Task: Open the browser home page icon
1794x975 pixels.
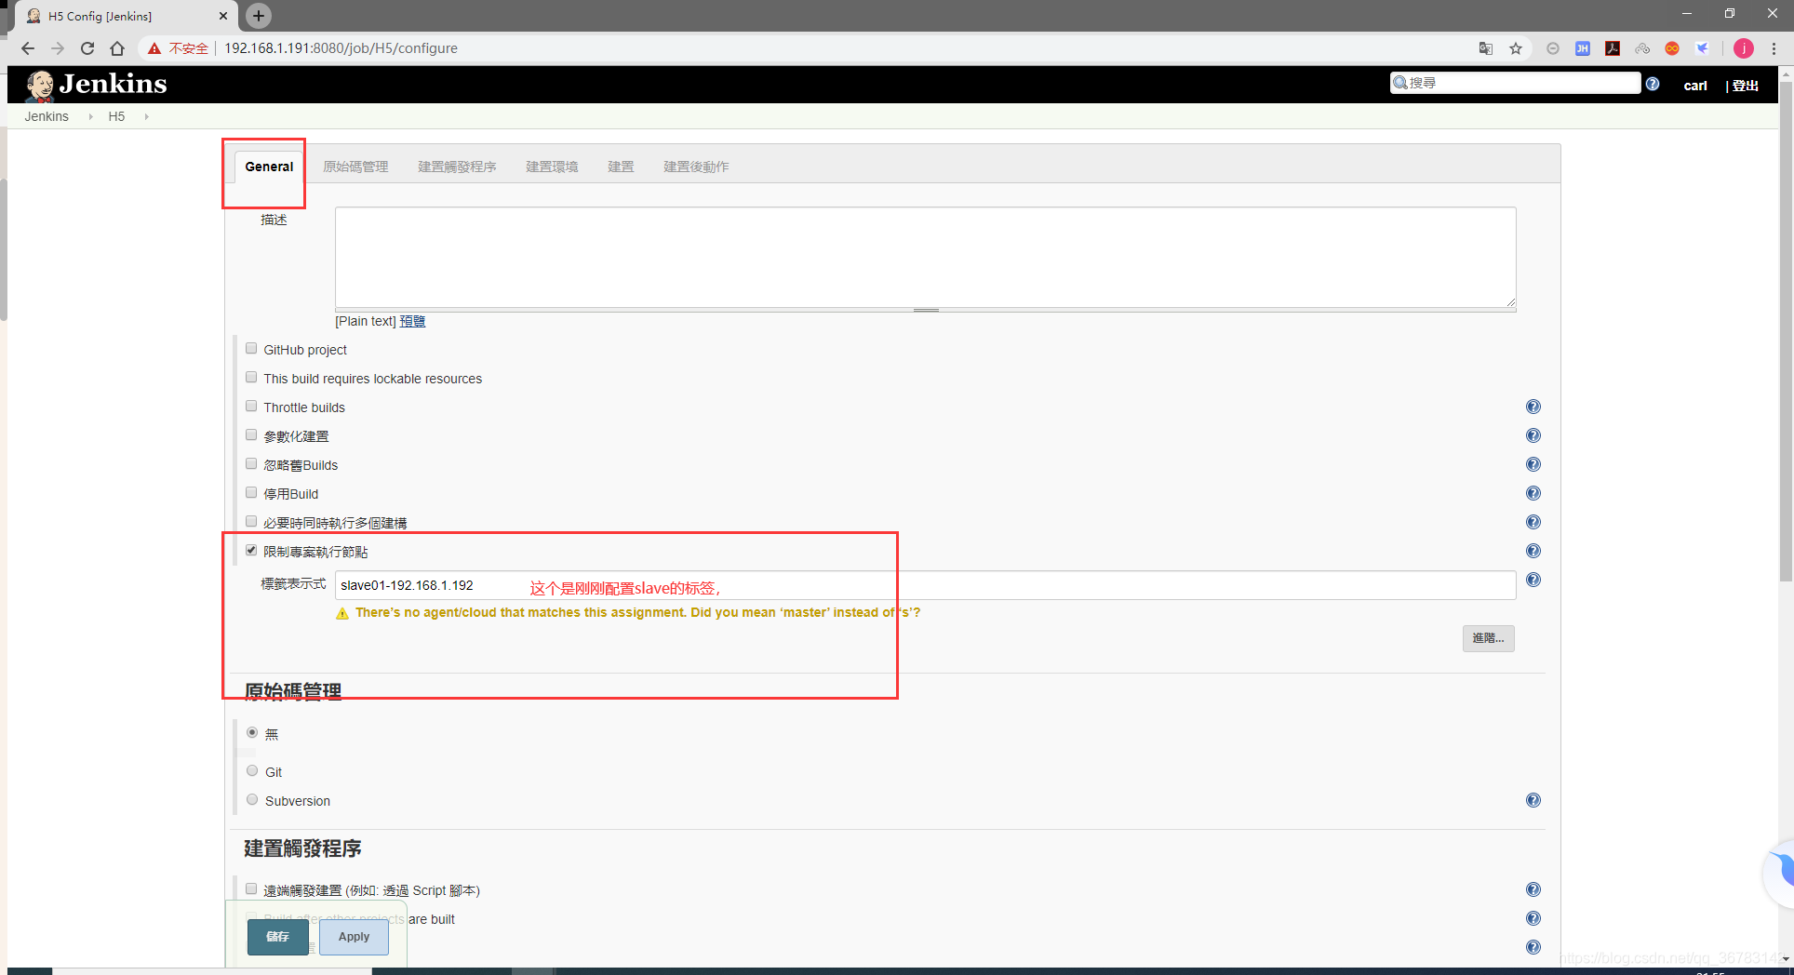Action: click(x=117, y=48)
